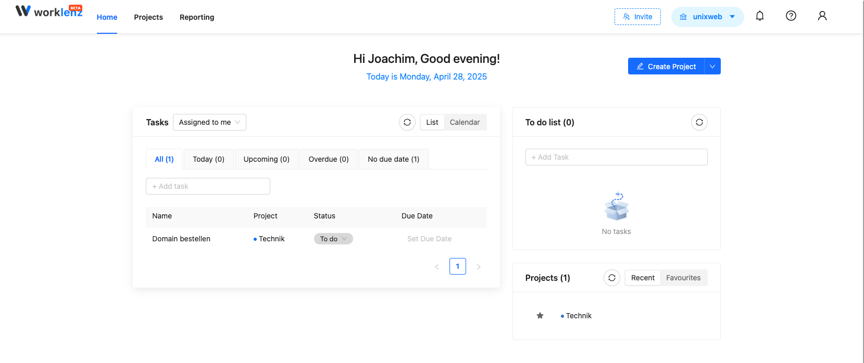Refresh the Projects panel
864x363 pixels.
[612, 278]
